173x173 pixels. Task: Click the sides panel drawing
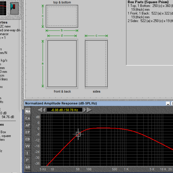click(96, 64)
